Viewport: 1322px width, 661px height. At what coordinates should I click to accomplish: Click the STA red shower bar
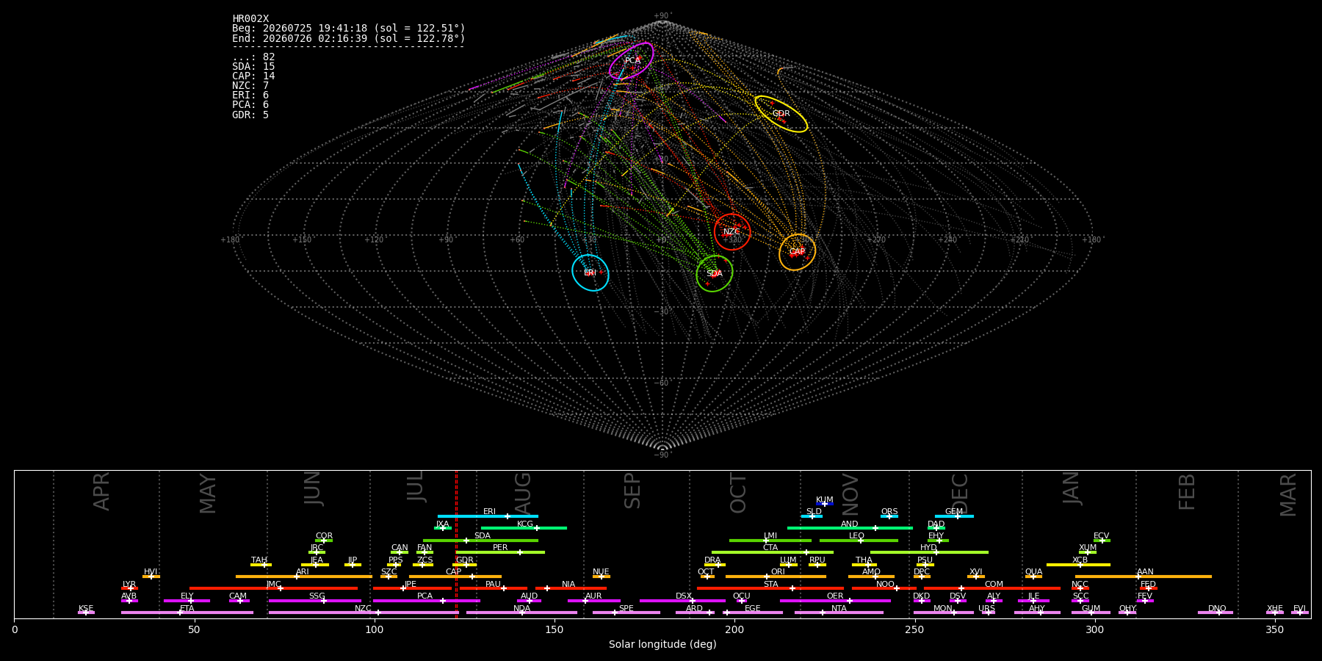[770, 588]
